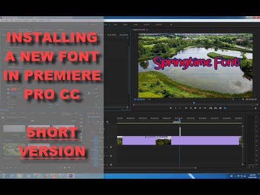Click the Add Marker button in Program monitor
This screenshot has height=195, width=260.
click(x=171, y=108)
